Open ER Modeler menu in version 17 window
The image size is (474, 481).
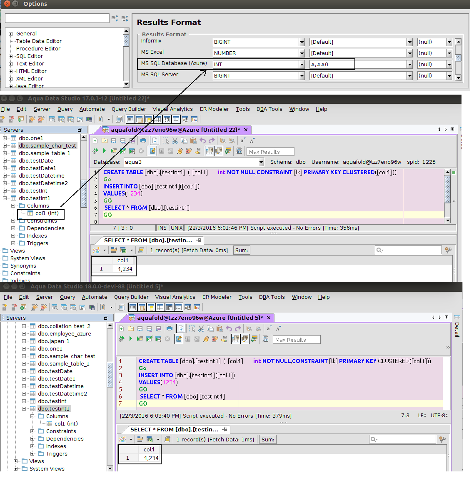pos(215,109)
